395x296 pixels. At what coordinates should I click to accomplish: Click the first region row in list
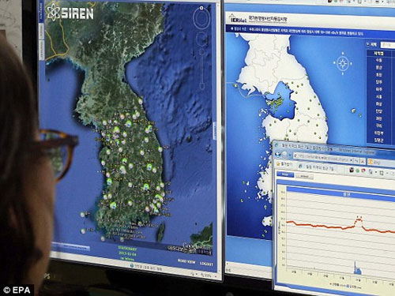tap(379, 60)
